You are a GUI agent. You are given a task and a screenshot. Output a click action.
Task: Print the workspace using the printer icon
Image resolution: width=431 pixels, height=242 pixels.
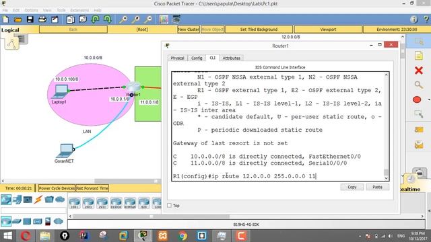point(42,19)
